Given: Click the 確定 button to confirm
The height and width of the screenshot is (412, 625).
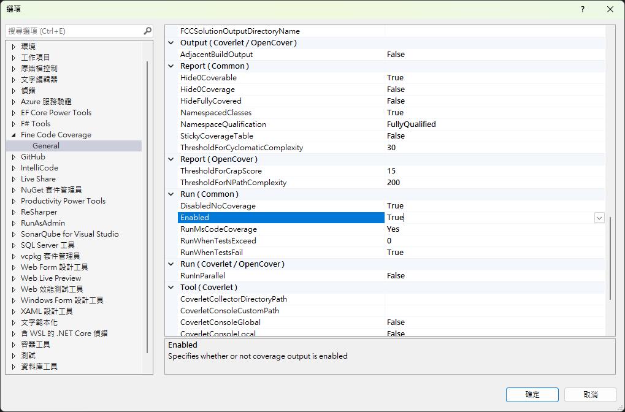Looking at the screenshot, I should (x=532, y=394).
